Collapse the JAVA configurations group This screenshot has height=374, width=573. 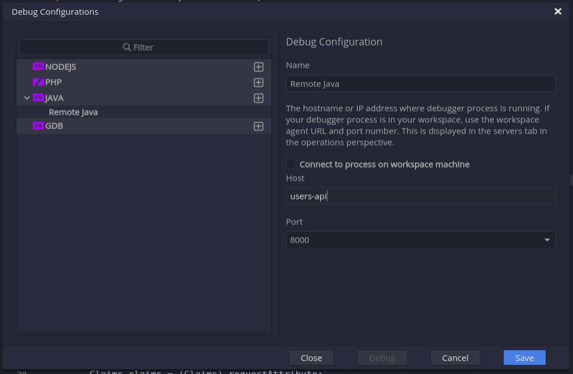[x=27, y=98]
